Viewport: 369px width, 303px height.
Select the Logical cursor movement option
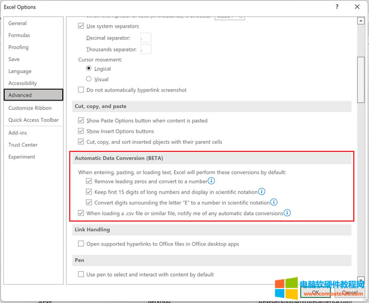click(x=89, y=69)
